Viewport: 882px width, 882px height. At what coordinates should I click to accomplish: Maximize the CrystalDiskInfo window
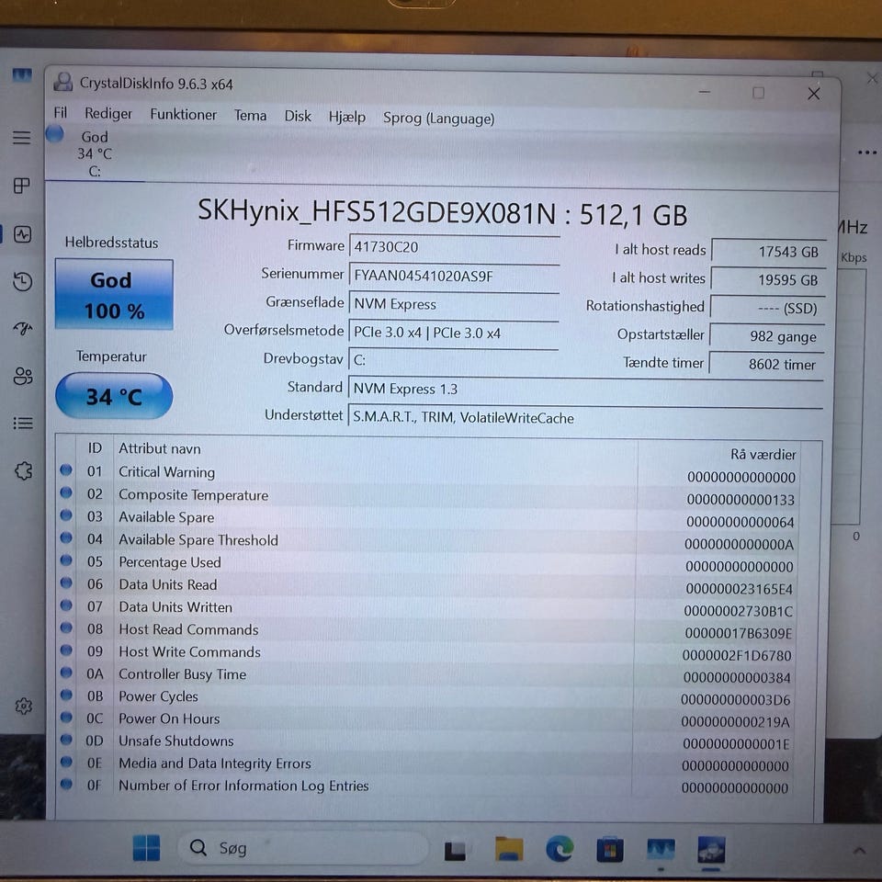[x=758, y=92]
